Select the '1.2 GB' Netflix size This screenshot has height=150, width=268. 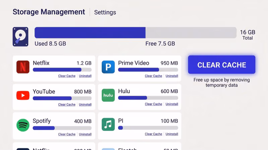click(84, 63)
